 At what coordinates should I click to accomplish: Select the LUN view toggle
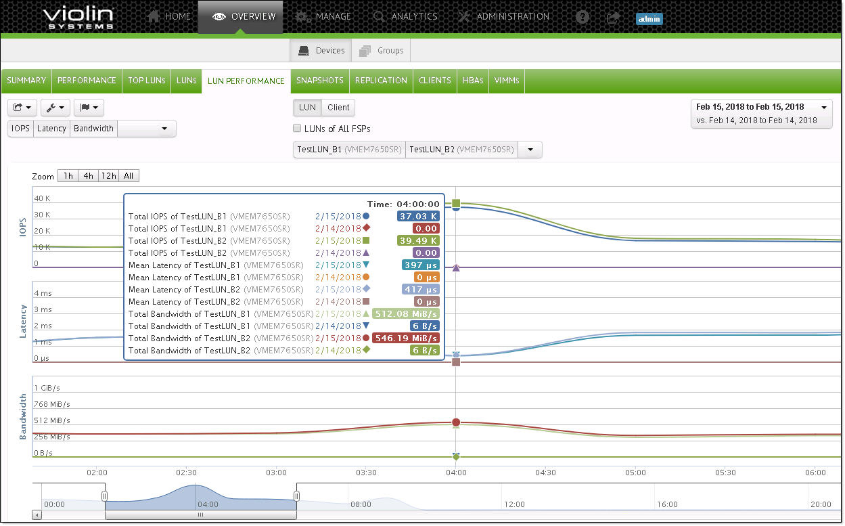pyautogui.click(x=307, y=107)
